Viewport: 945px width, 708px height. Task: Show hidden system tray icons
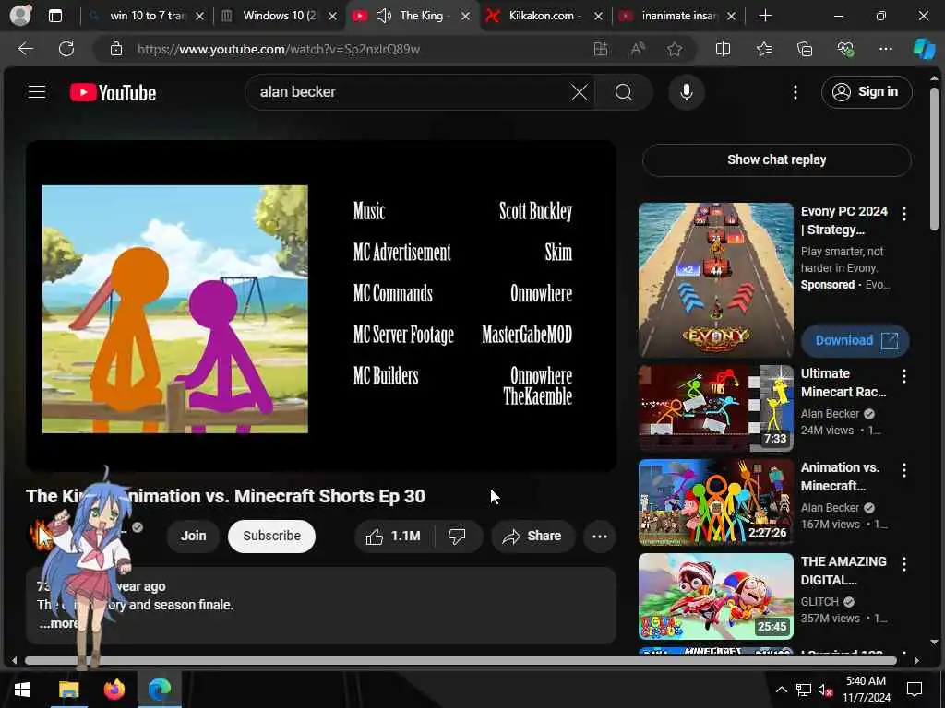tap(781, 690)
